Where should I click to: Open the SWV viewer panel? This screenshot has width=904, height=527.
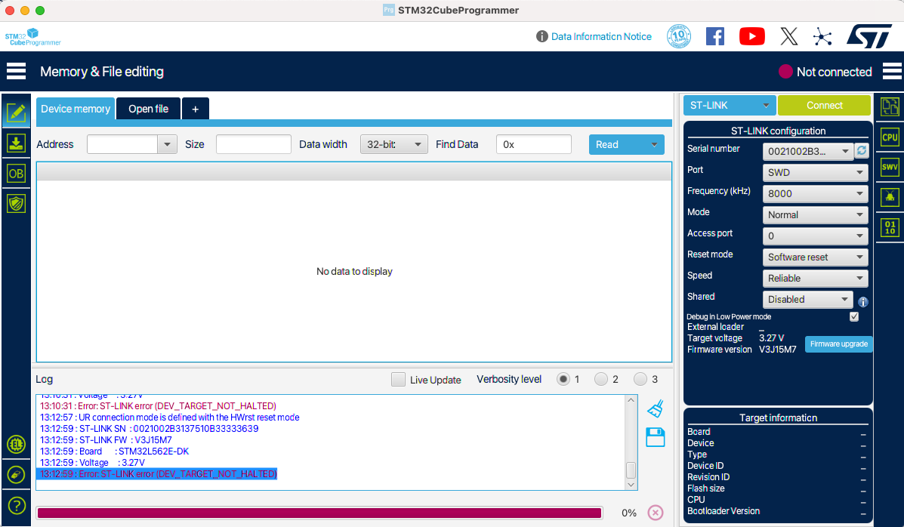pyautogui.click(x=890, y=167)
